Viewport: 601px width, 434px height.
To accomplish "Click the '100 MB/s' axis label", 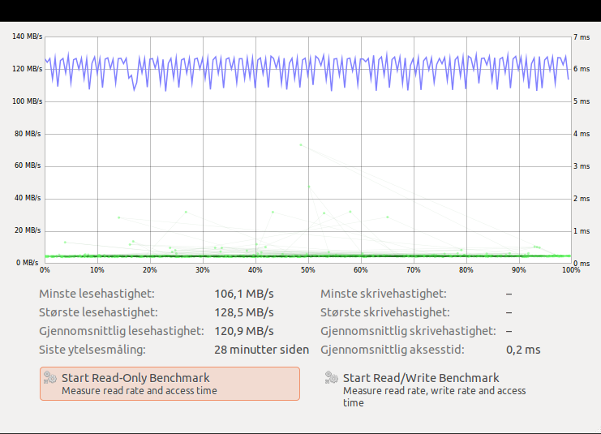I will coord(28,101).
